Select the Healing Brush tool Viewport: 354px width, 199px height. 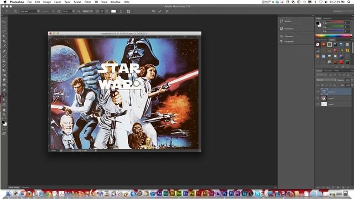[4, 51]
